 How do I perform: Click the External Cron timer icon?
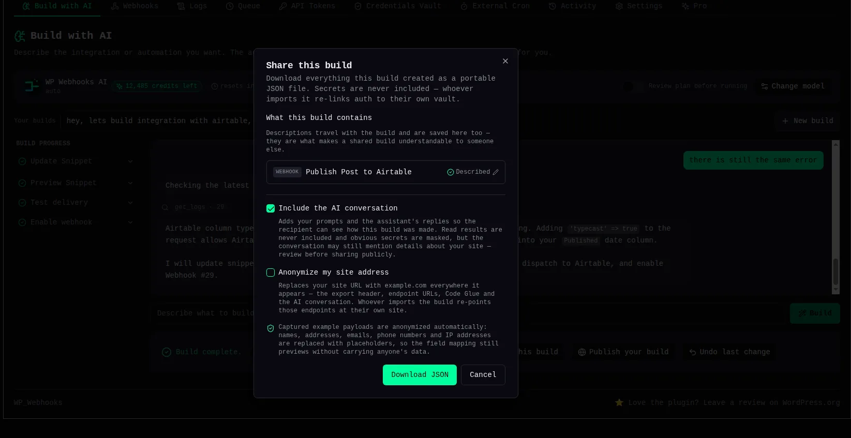coord(464,6)
